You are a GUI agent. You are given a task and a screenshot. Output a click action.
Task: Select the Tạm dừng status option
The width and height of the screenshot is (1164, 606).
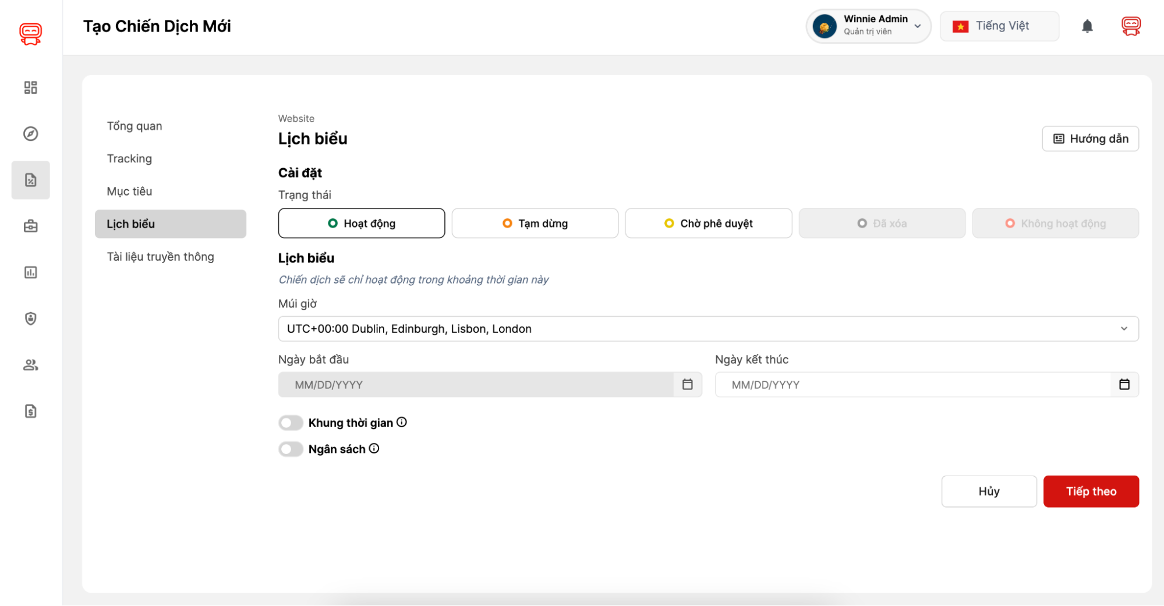point(535,224)
